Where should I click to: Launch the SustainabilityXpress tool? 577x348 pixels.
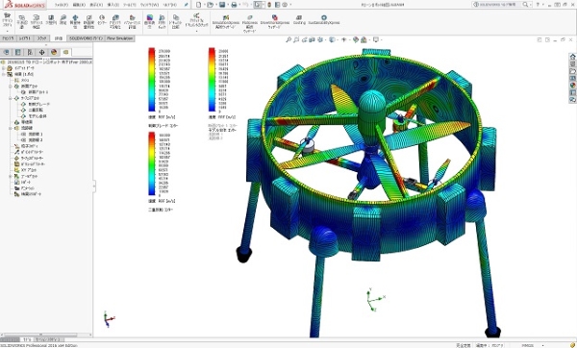pyautogui.click(x=324, y=20)
